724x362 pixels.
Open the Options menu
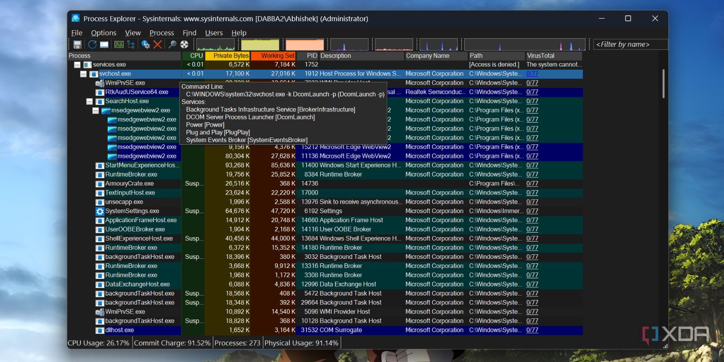click(x=104, y=33)
